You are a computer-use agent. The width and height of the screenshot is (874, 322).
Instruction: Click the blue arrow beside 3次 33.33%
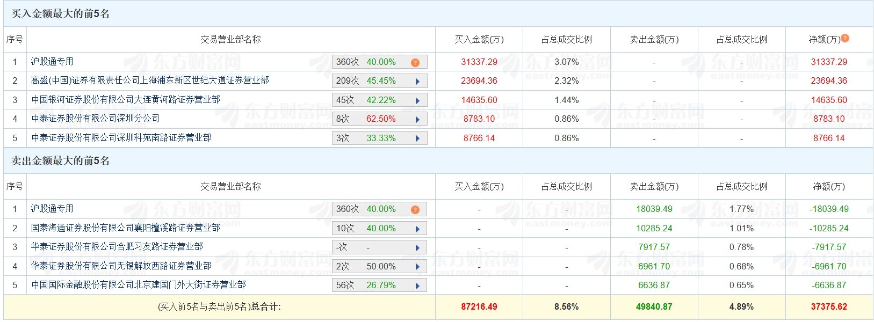417,138
